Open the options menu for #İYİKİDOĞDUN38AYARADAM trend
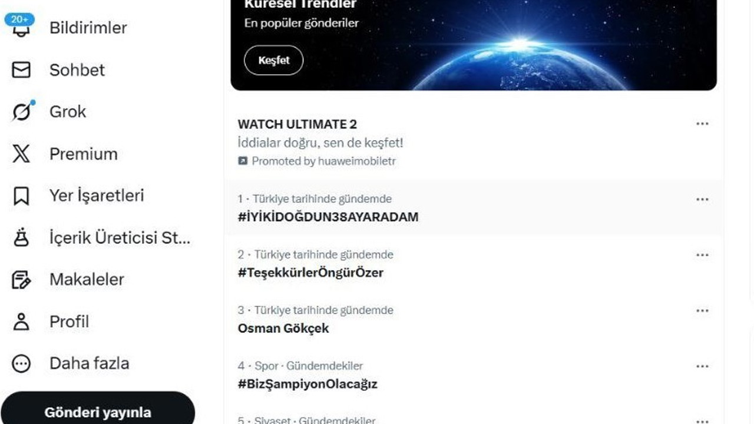The width and height of the screenshot is (754, 424). coord(702,199)
